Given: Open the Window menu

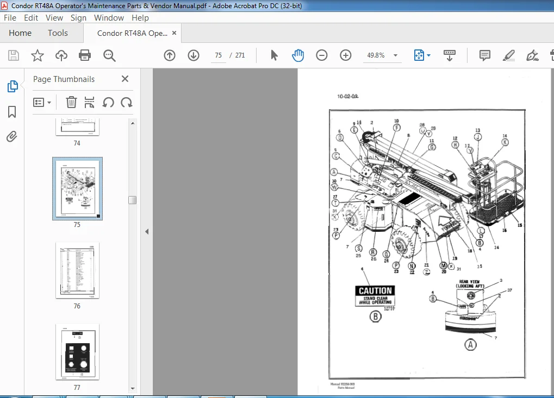Looking at the screenshot, I should point(109,17).
